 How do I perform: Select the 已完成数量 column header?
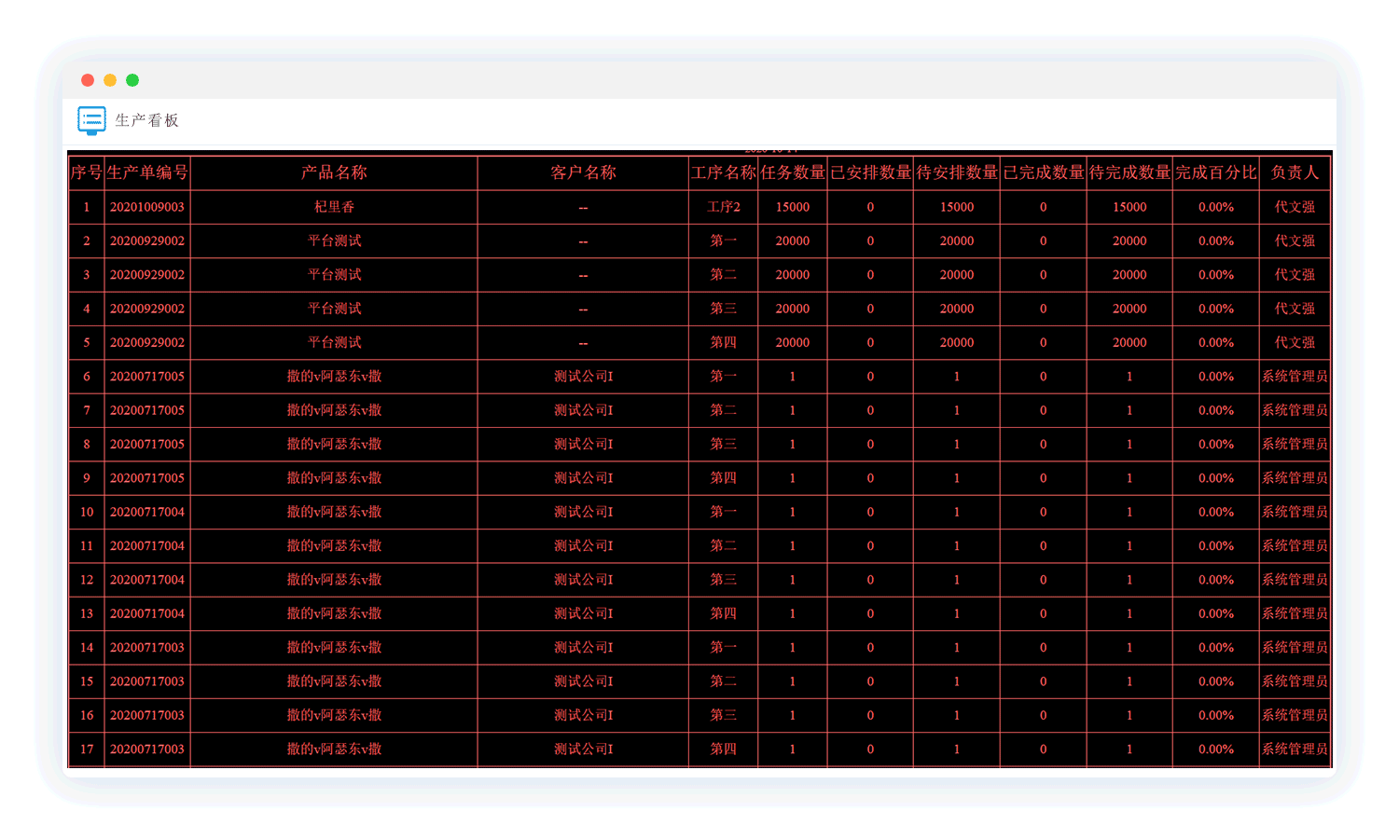[x=1043, y=172]
